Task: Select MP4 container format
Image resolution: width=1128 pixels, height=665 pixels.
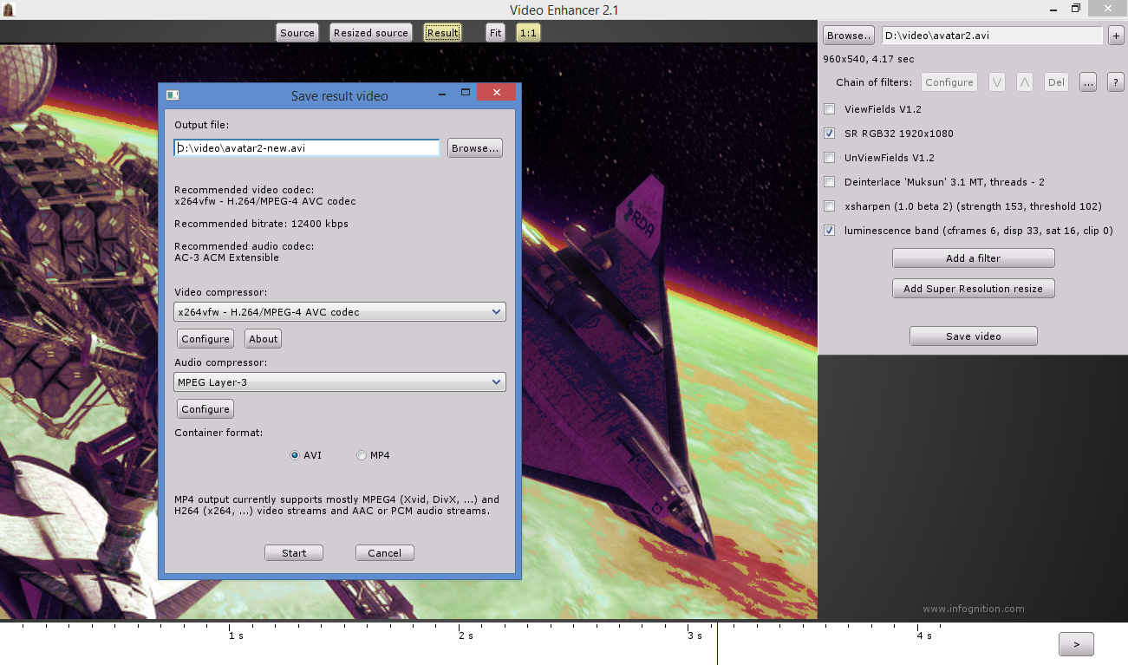Action: [x=362, y=455]
